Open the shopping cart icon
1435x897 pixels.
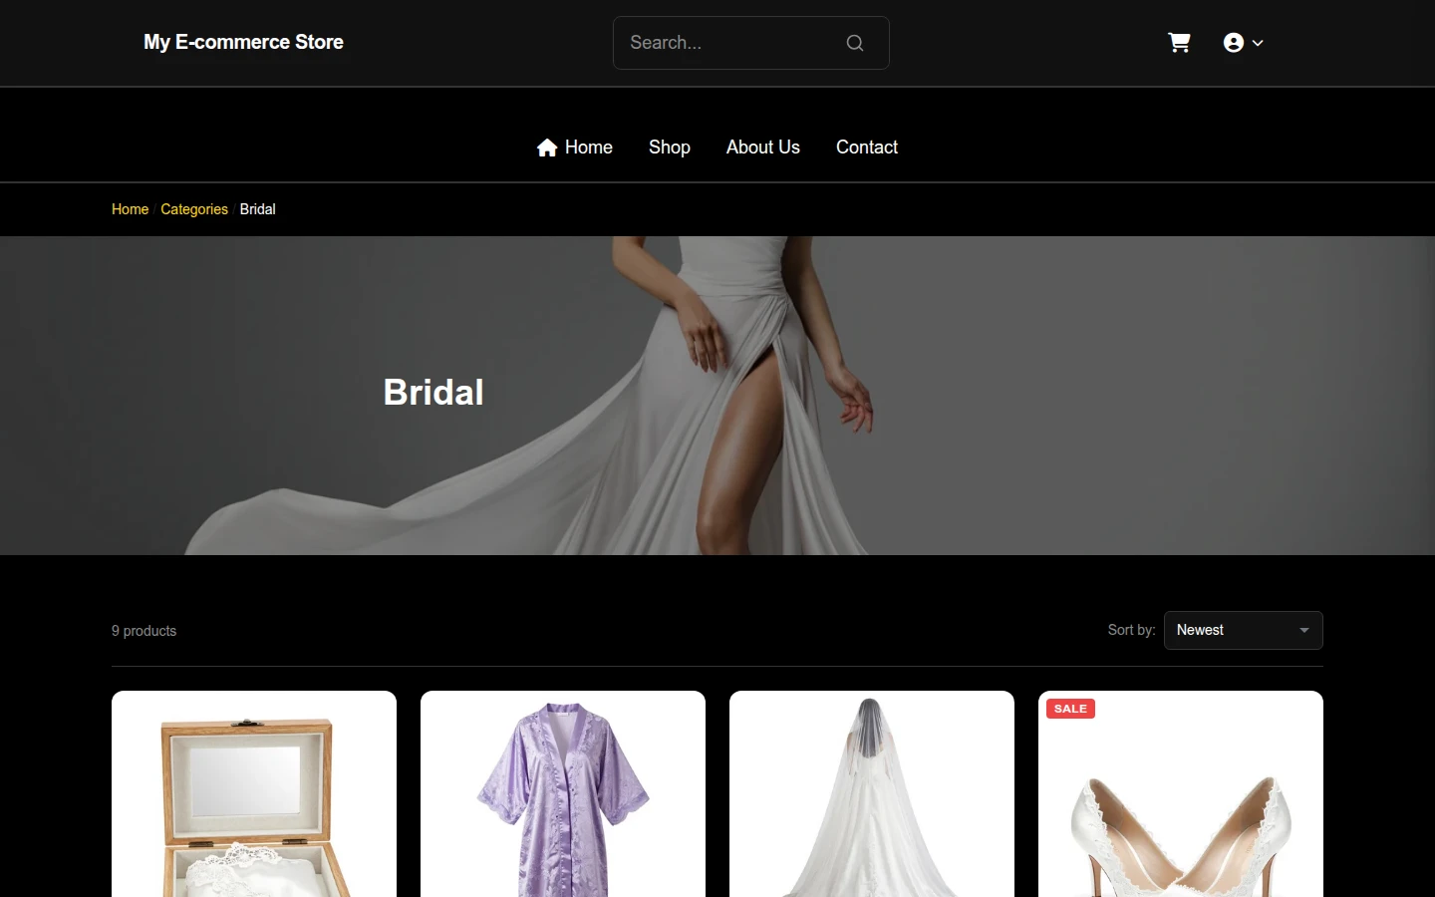point(1179,43)
